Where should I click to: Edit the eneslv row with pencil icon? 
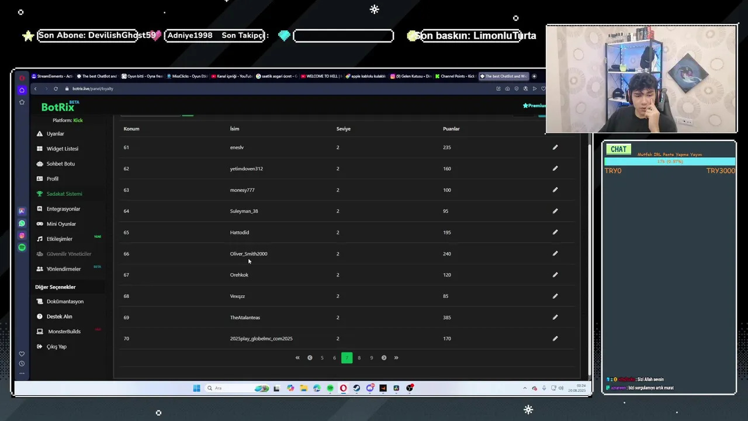pos(555,147)
